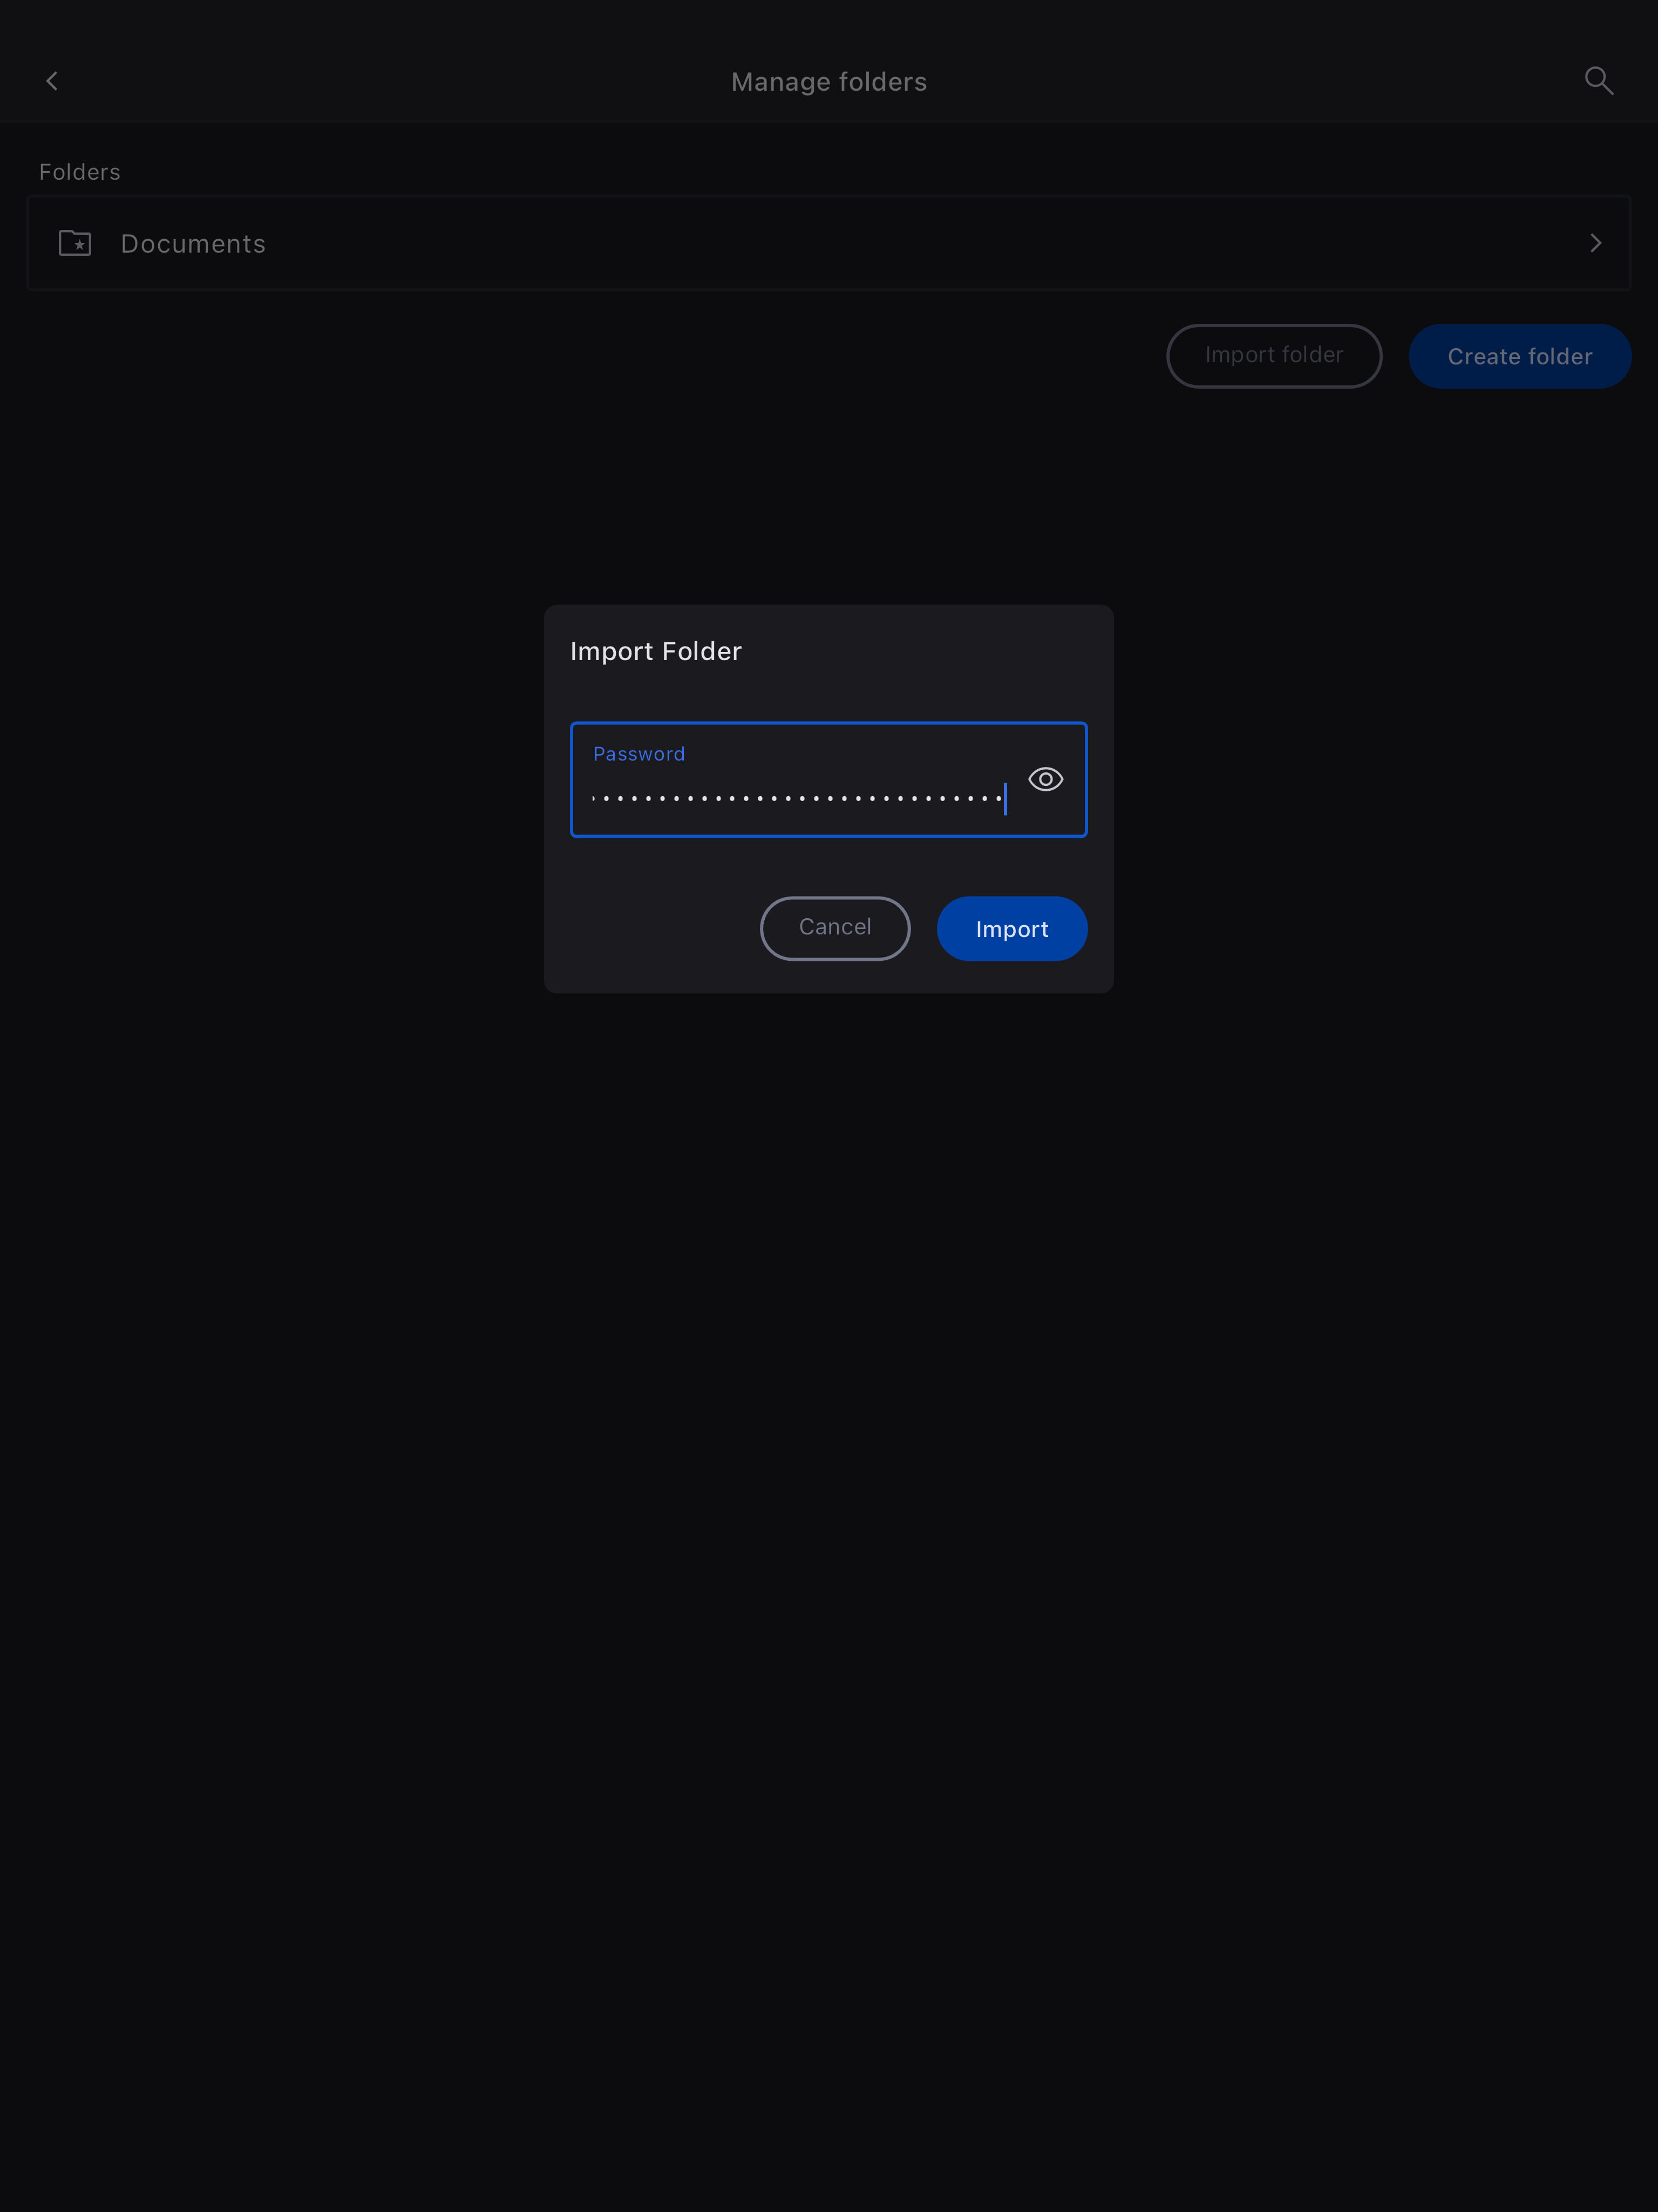Click the Import Folder dialog heading
This screenshot has height=2212, width=1658.
pyautogui.click(x=655, y=651)
